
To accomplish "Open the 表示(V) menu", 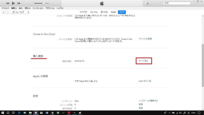I will click(x=28, y=8).
